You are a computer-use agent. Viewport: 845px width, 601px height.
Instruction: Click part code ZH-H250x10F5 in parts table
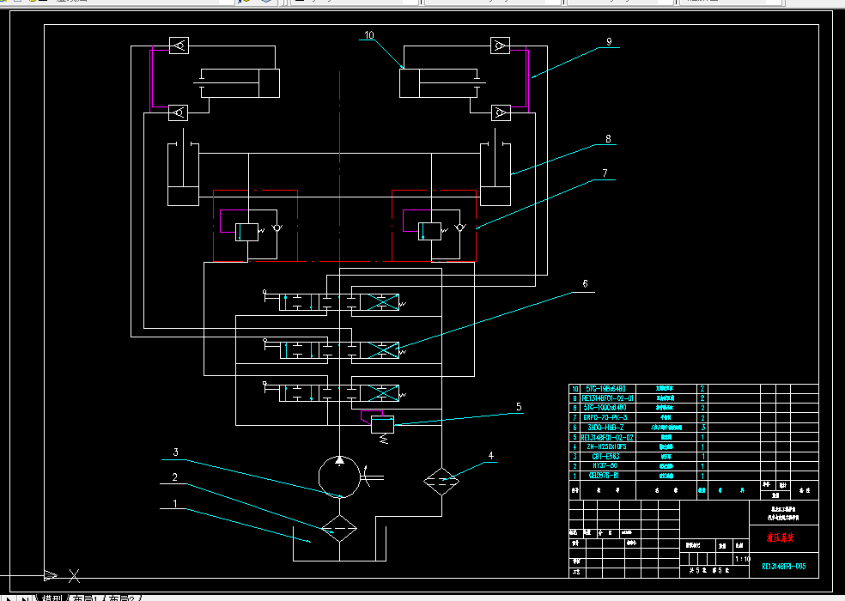click(606, 446)
